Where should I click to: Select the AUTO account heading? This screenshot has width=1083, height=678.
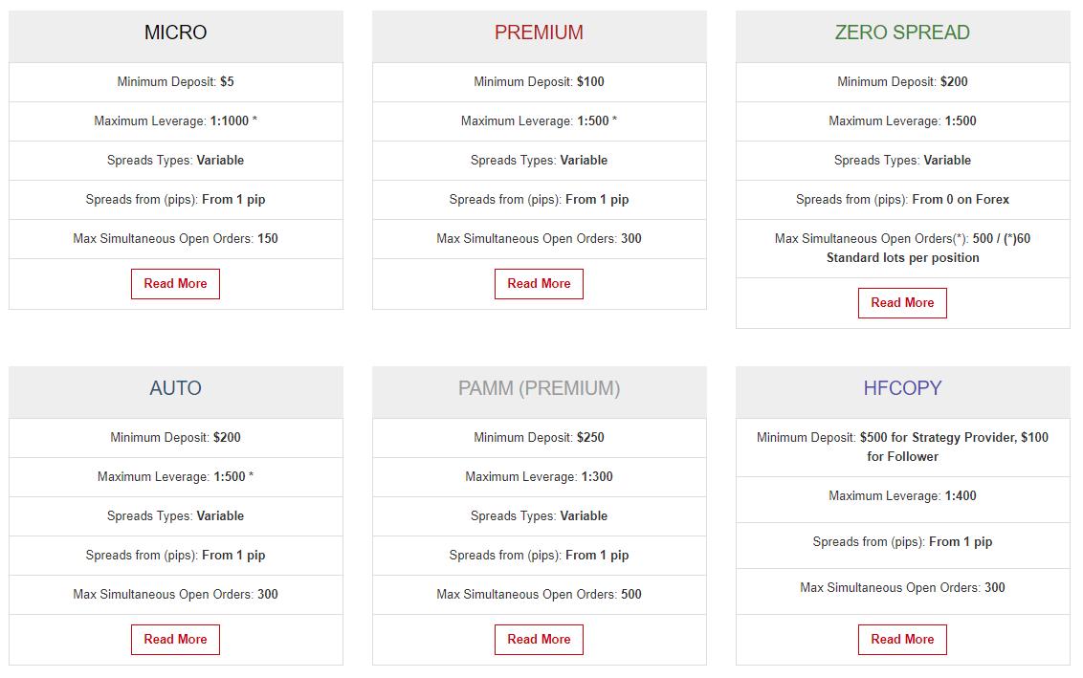tap(175, 388)
